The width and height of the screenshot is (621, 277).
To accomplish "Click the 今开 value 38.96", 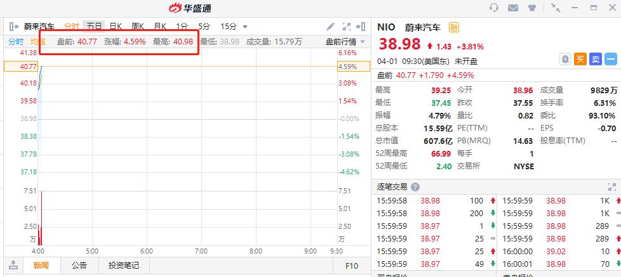I will pyautogui.click(x=523, y=91).
